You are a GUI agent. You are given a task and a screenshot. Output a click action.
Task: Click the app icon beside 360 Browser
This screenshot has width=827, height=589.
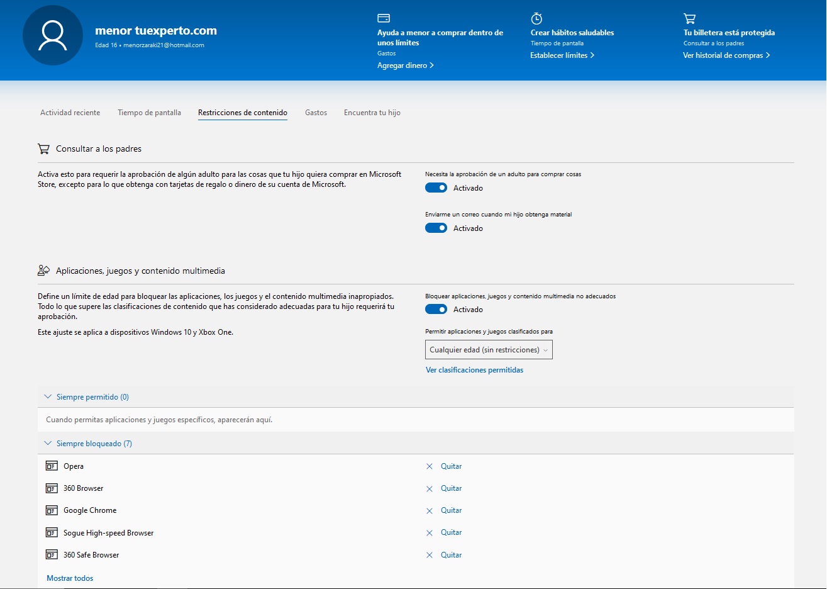click(52, 488)
